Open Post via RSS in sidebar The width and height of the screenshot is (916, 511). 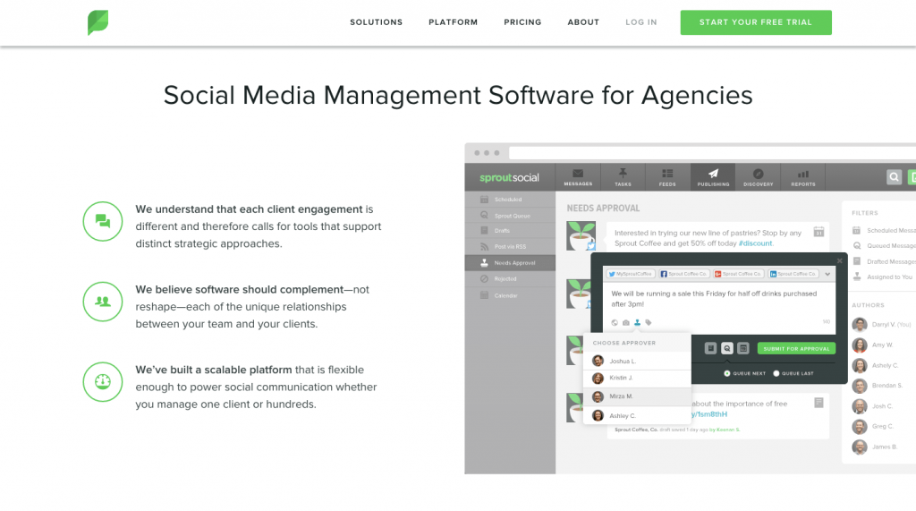tap(510, 246)
